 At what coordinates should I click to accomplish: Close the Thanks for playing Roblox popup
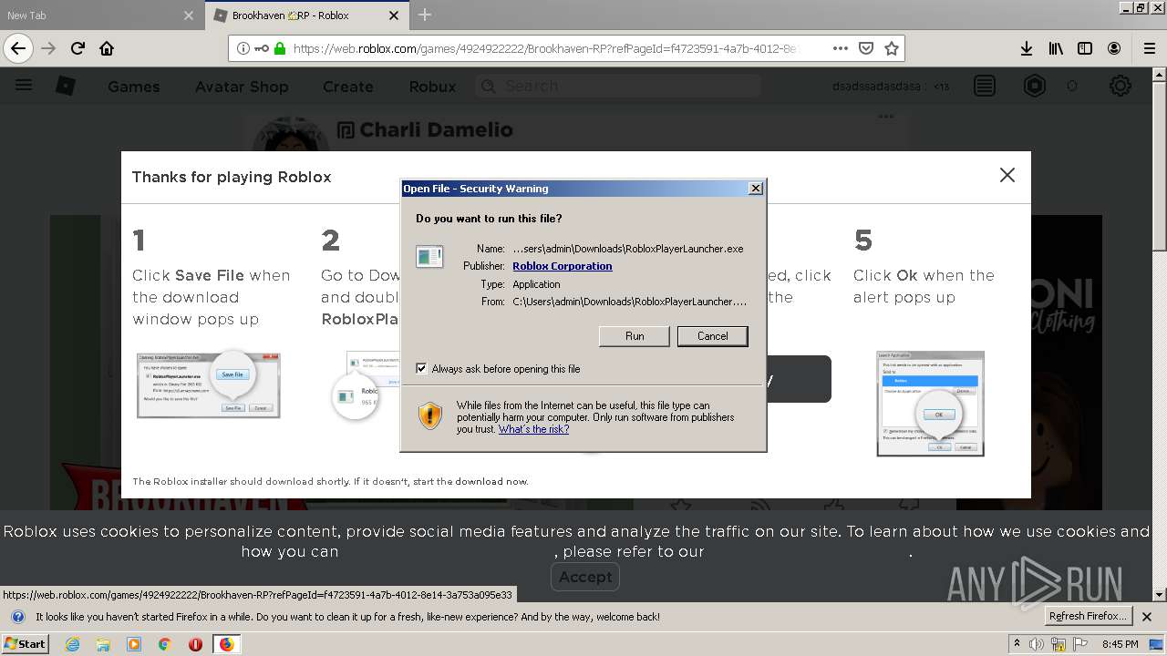(1007, 175)
